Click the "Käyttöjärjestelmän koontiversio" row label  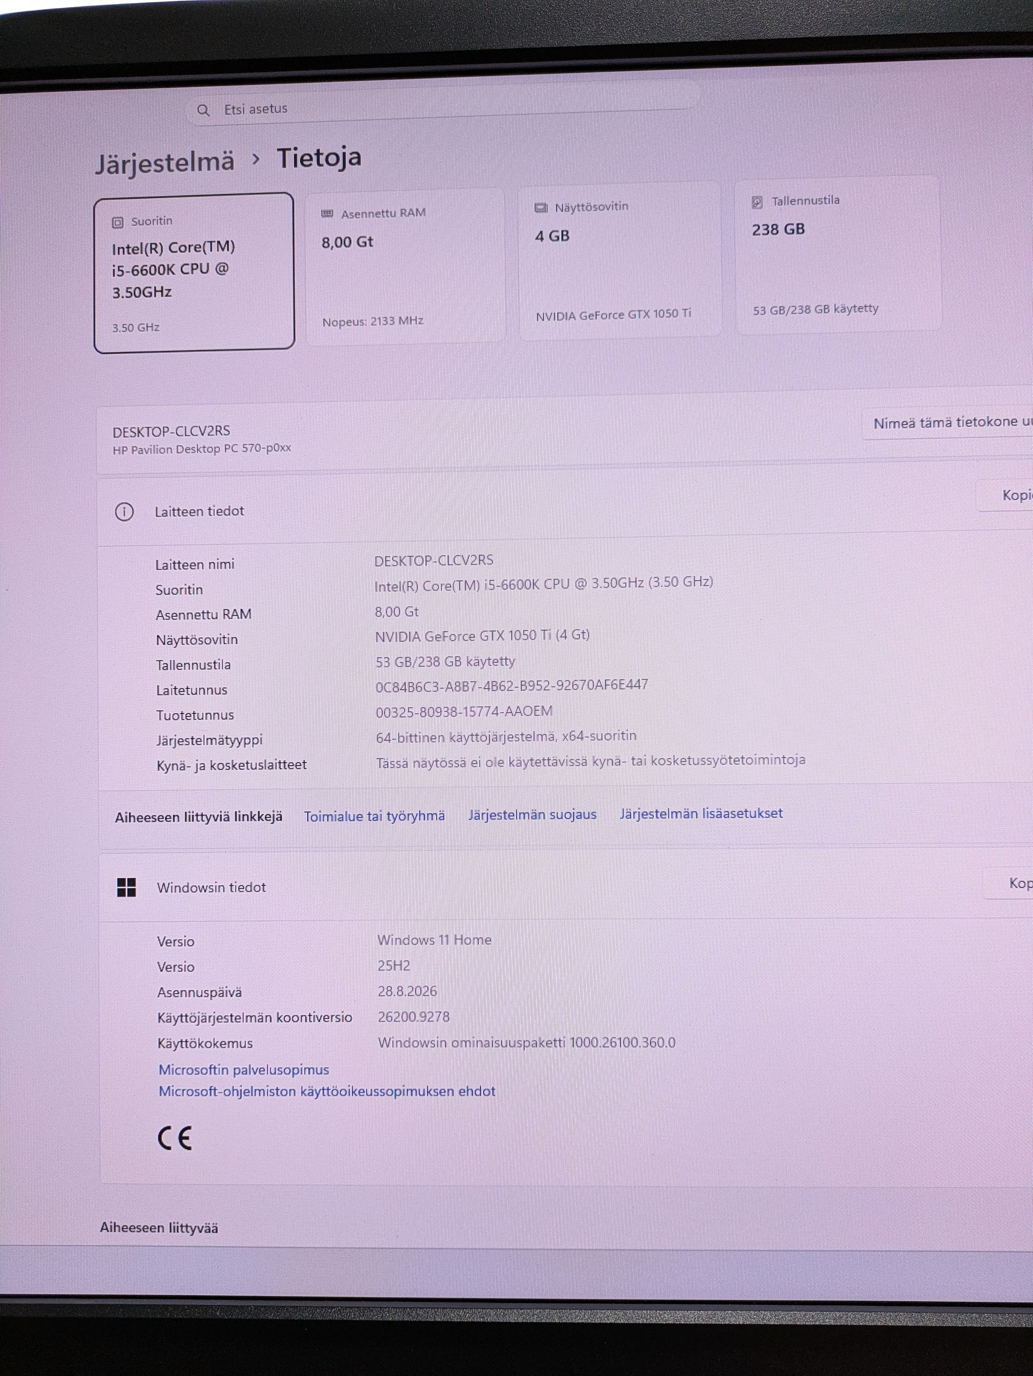point(255,1018)
